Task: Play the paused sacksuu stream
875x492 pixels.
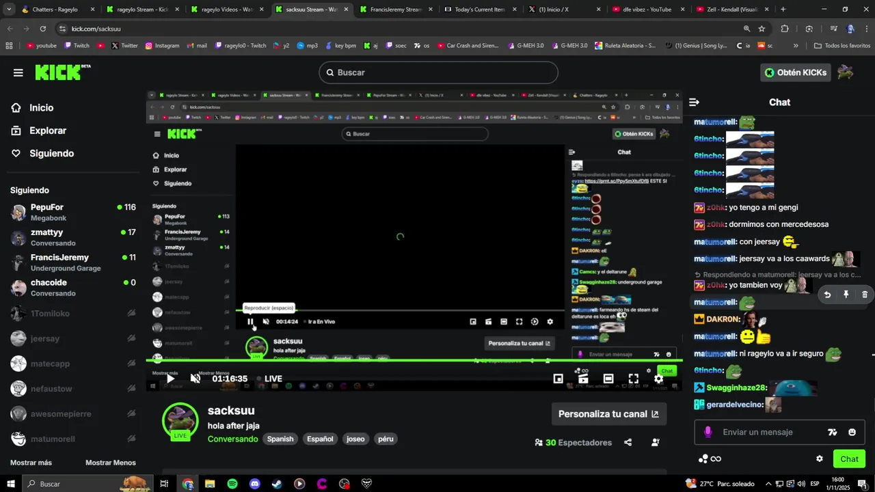Action: pyautogui.click(x=170, y=379)
